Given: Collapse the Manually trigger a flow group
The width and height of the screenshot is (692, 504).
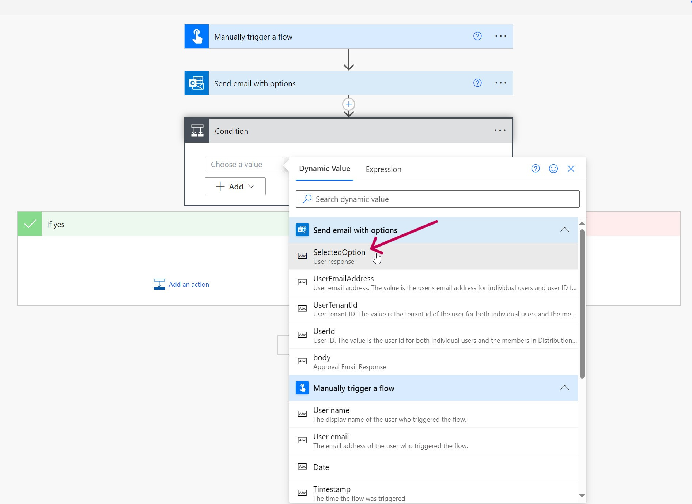Looking at the screenshot, I should click(564, 388).
